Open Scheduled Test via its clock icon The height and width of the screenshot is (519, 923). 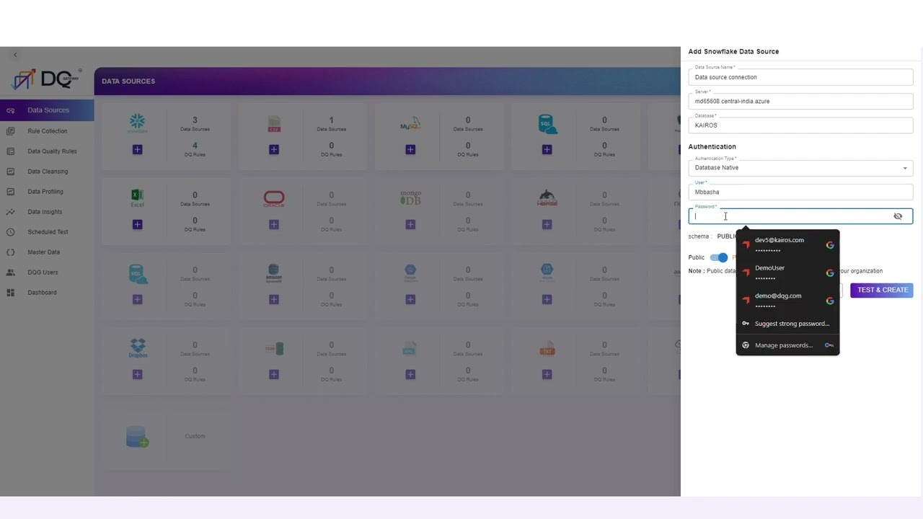tap(10, 232)
